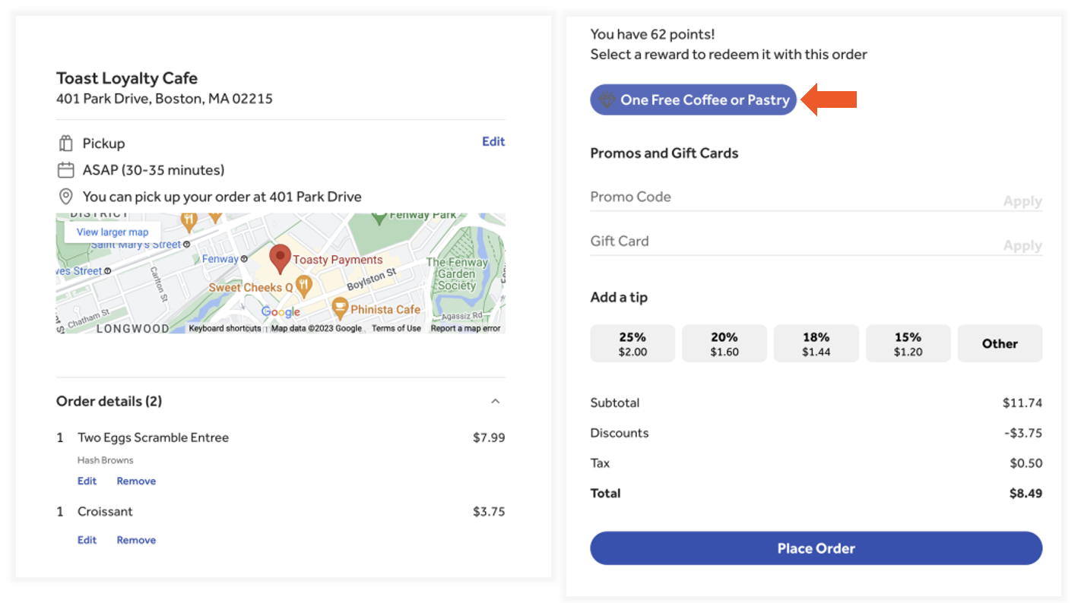Click the pickup bag icon
Image resolution: width=1081 pixels, height=603 pixels.
tap(66, 144)
